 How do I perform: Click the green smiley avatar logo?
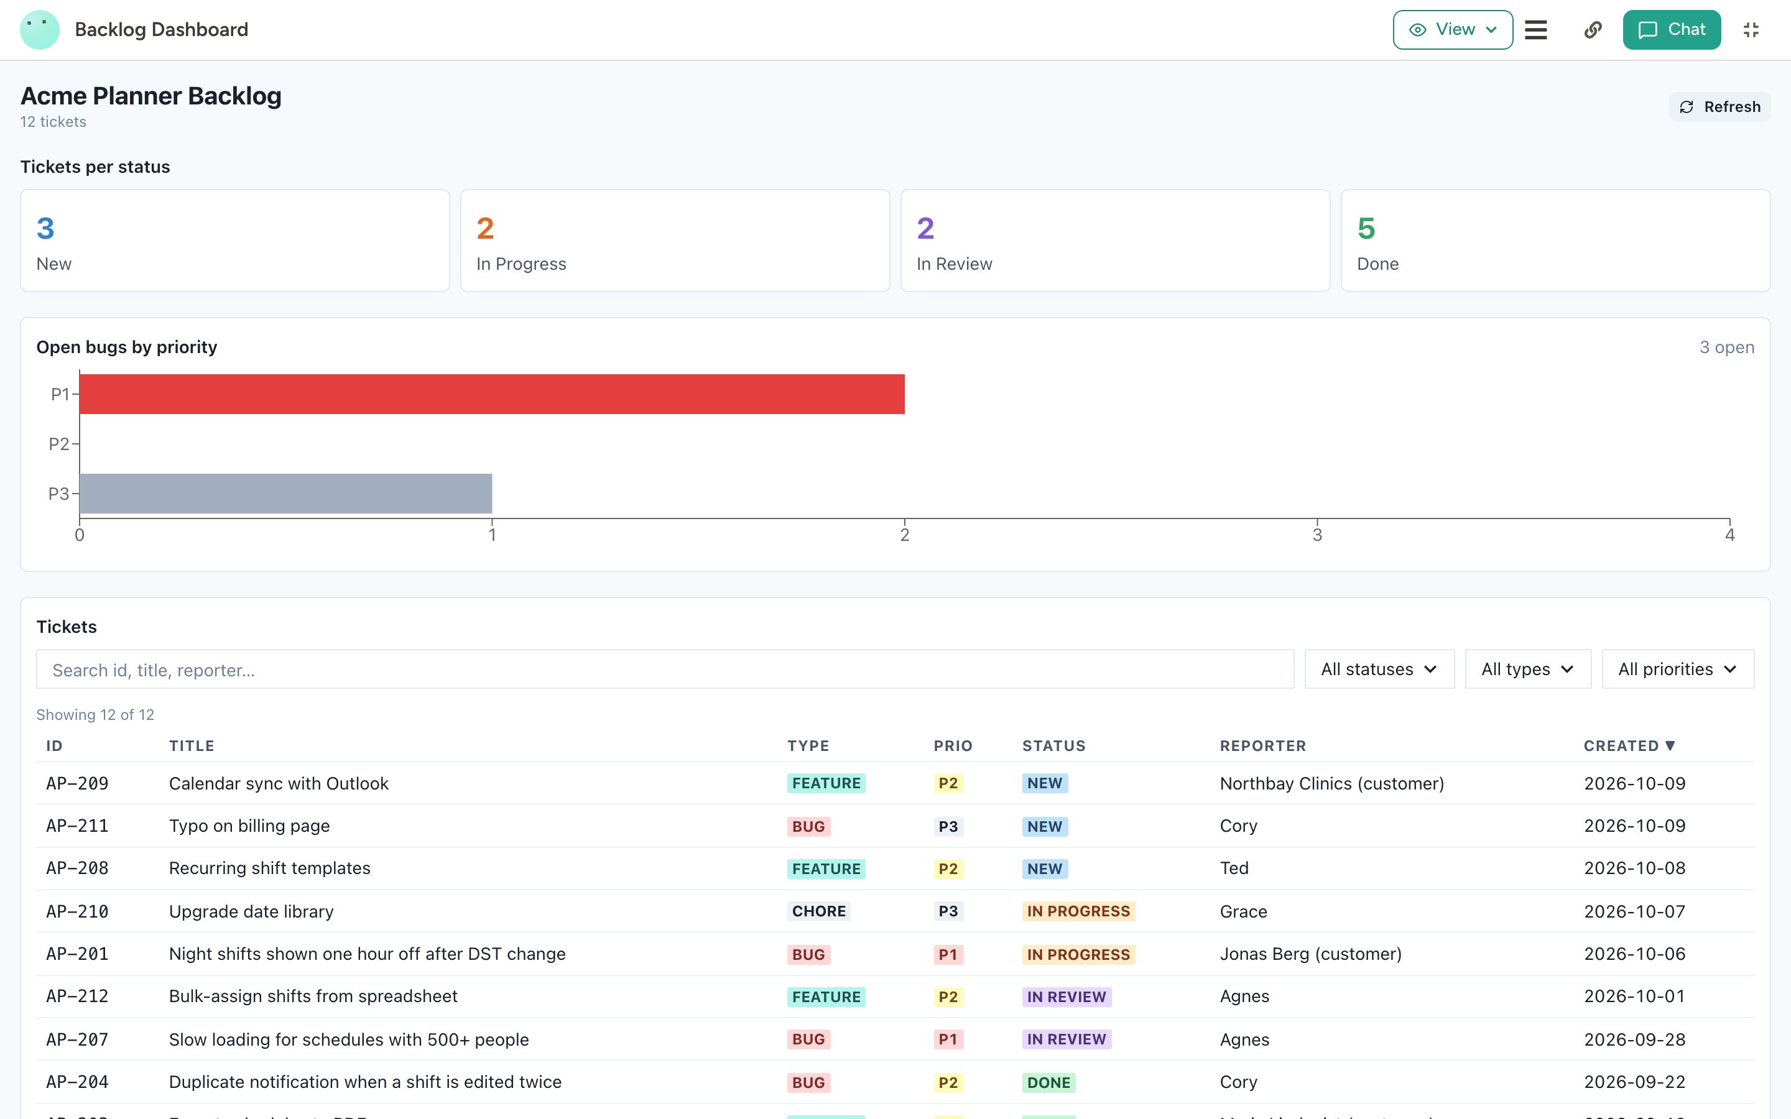click(x=39, y=30)
